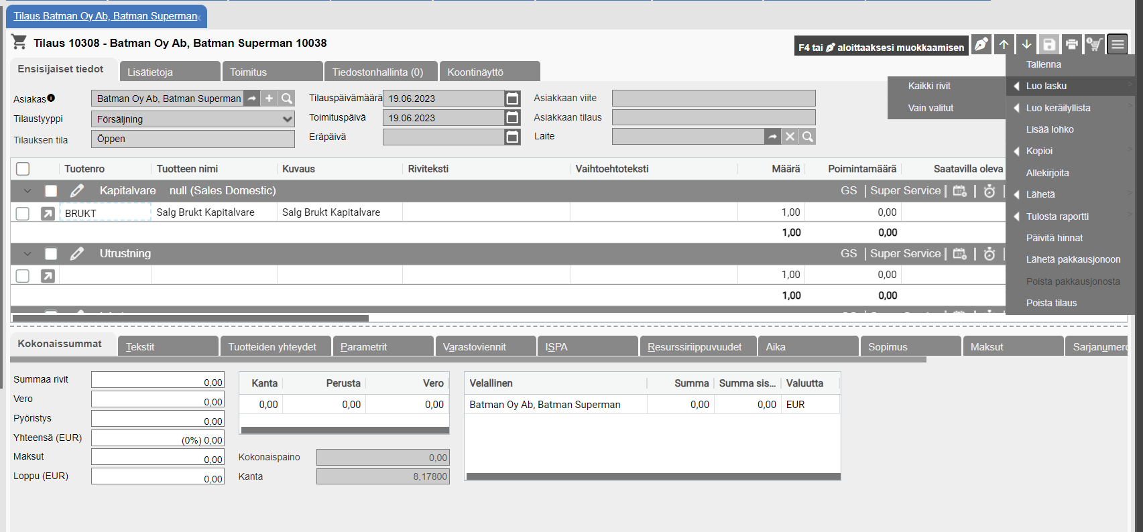Expand Luo keräilyllista submenu
Image resolution: width=1143 pixels, height=532 pixels.
[x=1071, y=108]
